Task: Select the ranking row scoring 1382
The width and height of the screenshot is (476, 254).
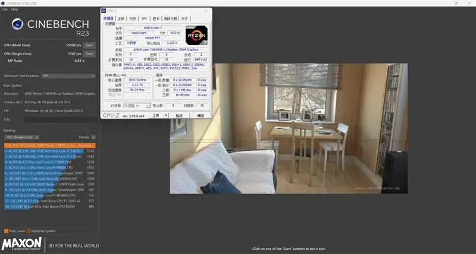Action: 50,157
